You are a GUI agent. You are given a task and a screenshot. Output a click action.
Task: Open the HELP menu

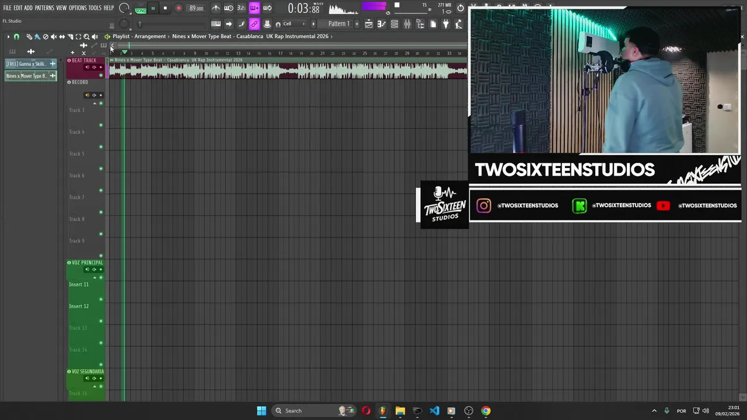click(x=109, y=8)
